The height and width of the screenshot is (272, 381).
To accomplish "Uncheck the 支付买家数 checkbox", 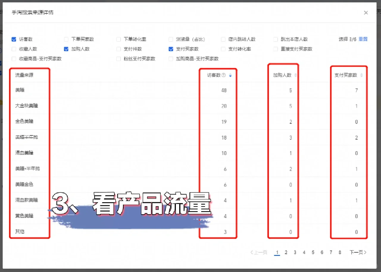I will [171, 49].
